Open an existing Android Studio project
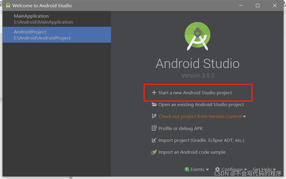 (x=201, y=105)
